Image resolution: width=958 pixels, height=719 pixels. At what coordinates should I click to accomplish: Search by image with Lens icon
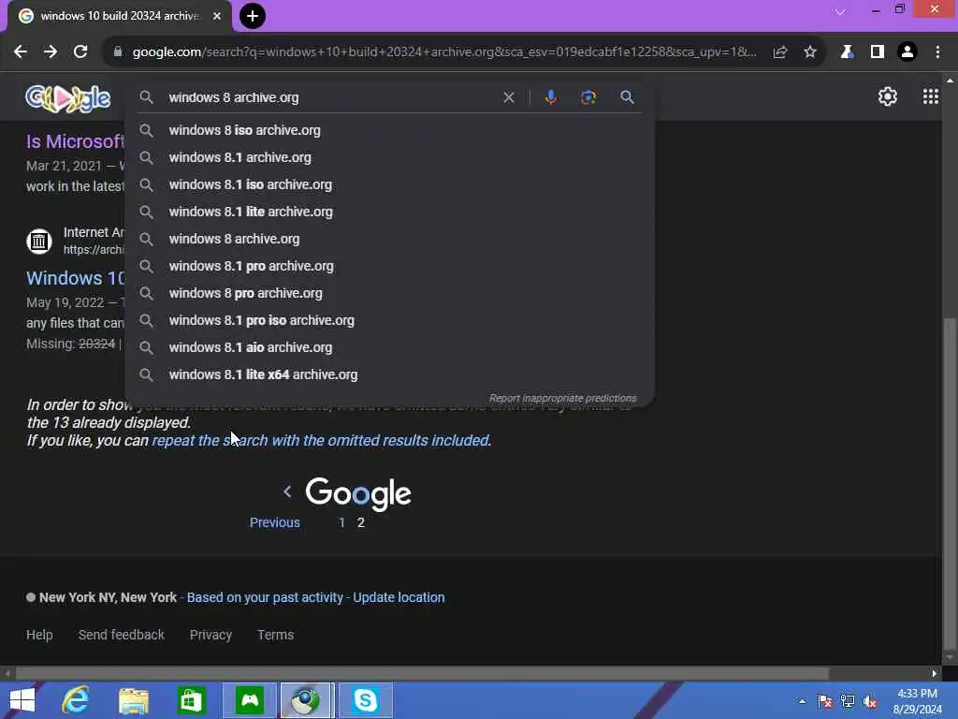(588, 97)
